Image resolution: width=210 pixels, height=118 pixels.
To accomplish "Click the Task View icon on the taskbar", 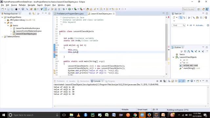I will pos(64,115).
